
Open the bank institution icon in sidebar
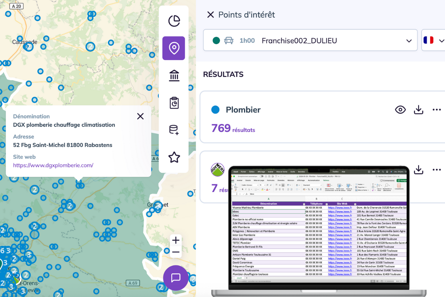pos(174,75)
